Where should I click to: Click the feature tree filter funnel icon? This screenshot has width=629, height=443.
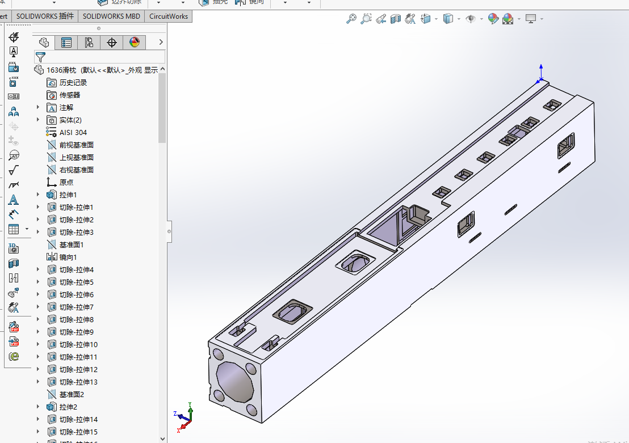click(40, 57)
